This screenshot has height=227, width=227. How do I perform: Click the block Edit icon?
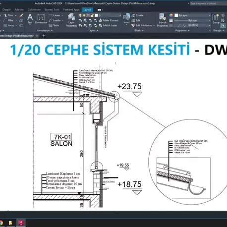(x=133, y=20)
